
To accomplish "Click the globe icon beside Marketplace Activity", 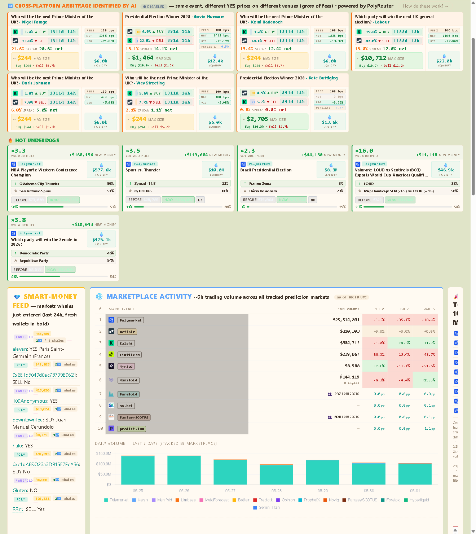I will click(x=99, y=297).
